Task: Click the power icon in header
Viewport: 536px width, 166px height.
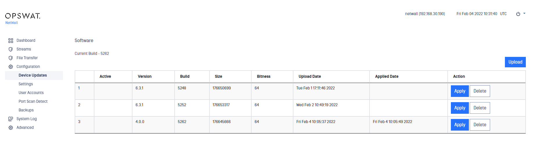Action: coord(518,14)
